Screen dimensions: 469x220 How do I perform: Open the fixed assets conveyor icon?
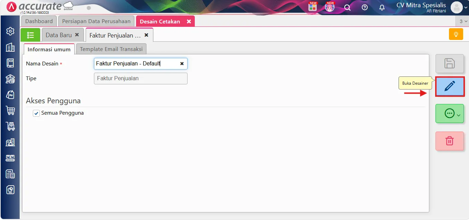click(10, 158)
